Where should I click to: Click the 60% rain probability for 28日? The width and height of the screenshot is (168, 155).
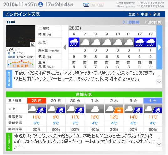36,129
